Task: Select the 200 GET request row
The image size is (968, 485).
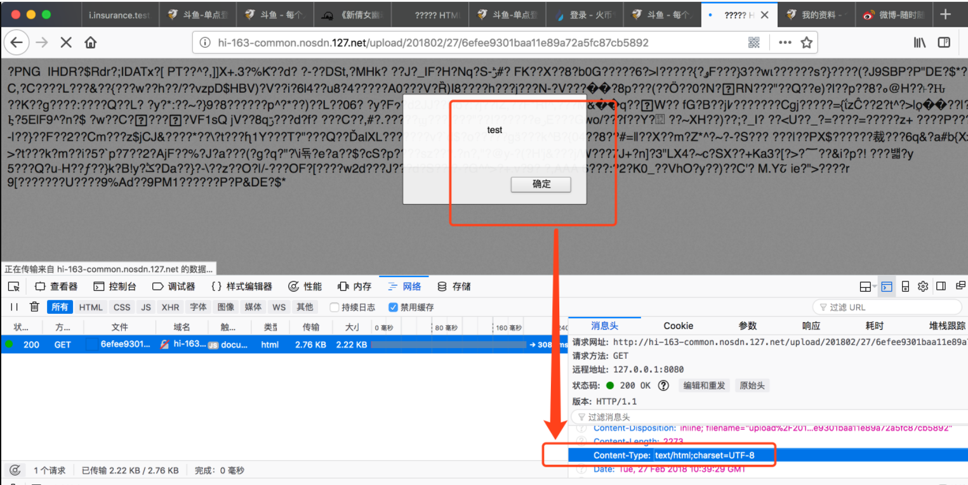Action: coord(284,345)
